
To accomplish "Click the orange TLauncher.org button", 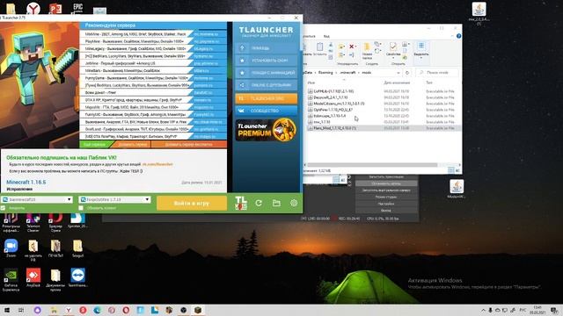I will tap(266, 98).
